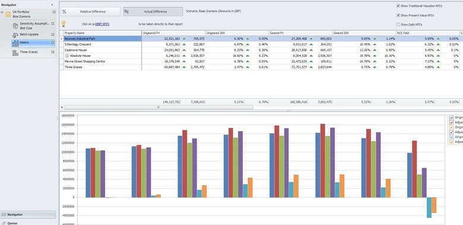
Task: Click currency icon on Actual Difference button
Action: (x=126, y=11)
